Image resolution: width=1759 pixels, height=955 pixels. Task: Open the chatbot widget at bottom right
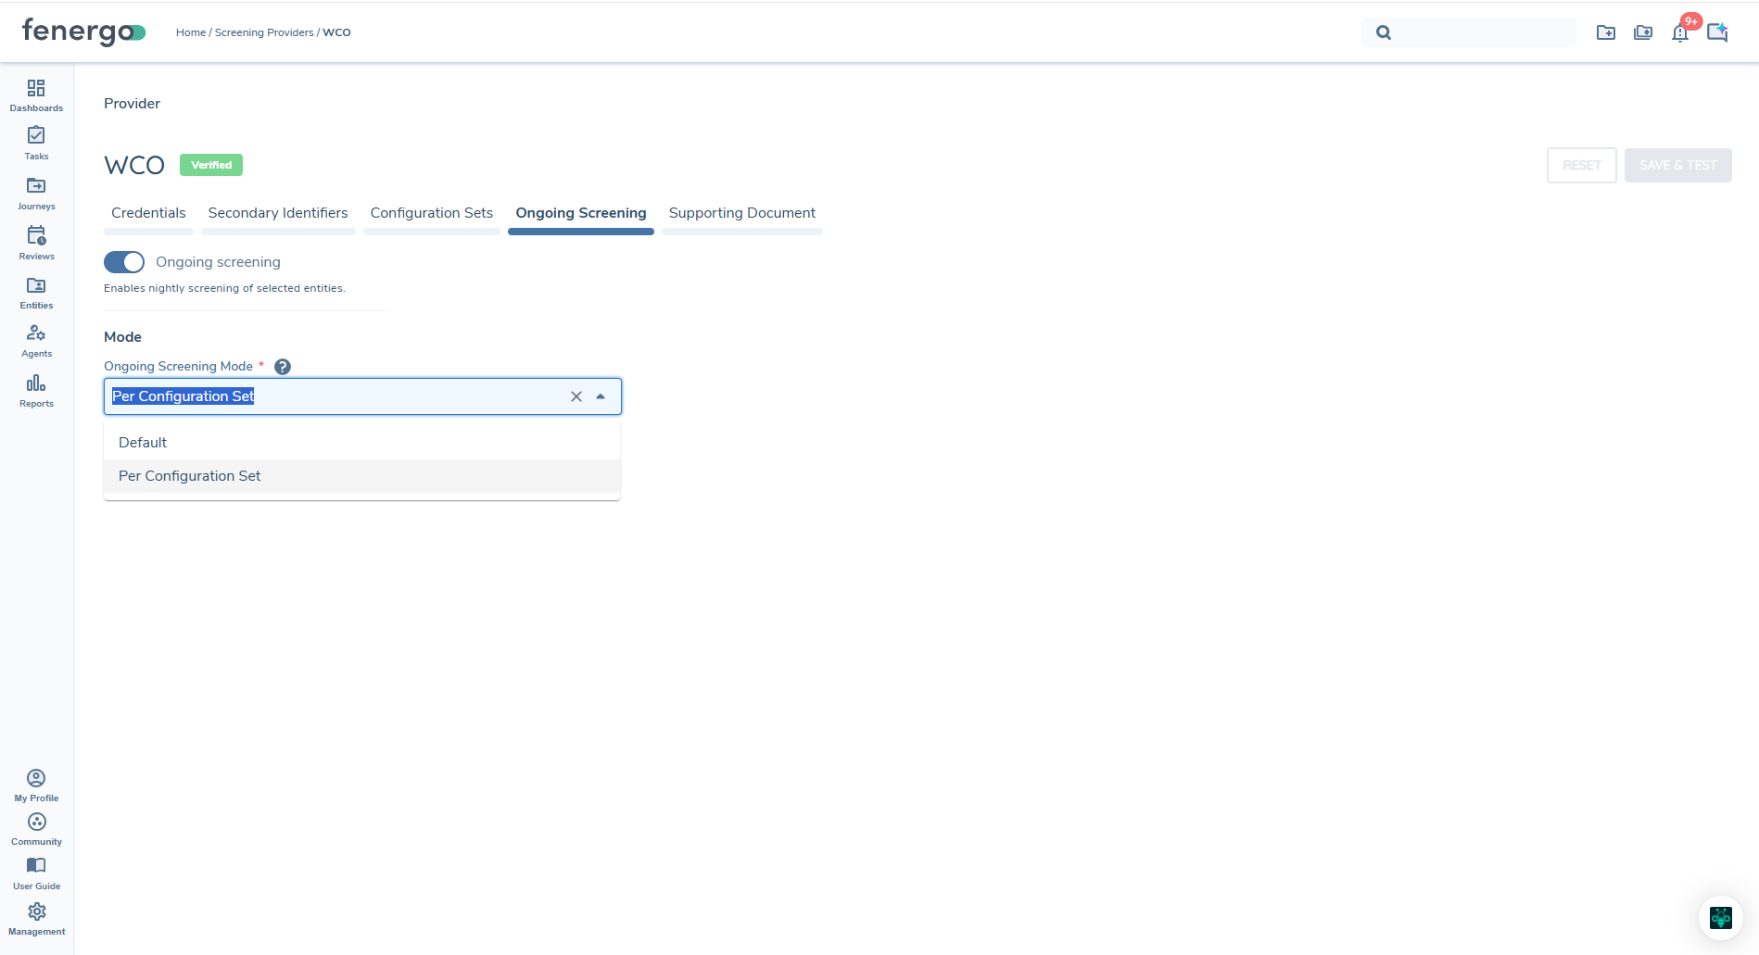(x=1721, y=917)
